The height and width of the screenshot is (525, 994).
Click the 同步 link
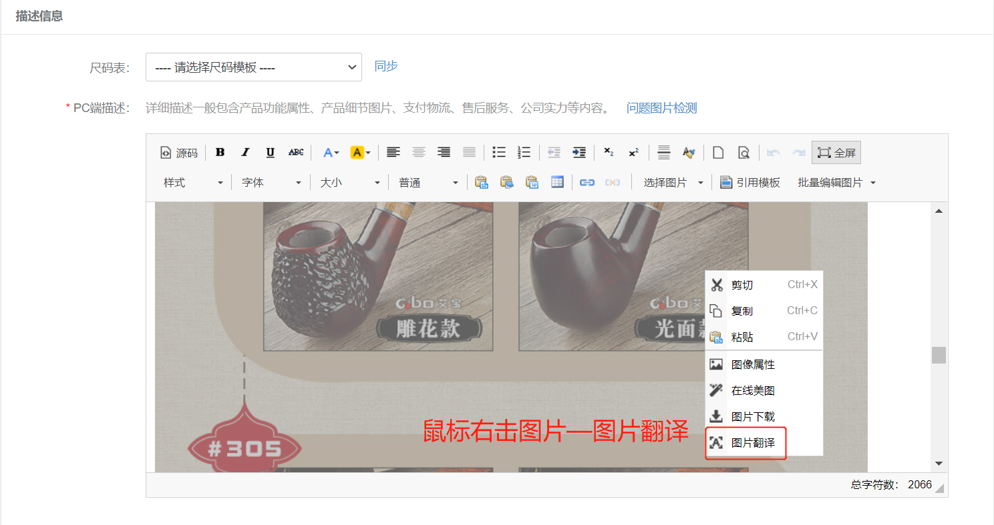click(386, 66)
